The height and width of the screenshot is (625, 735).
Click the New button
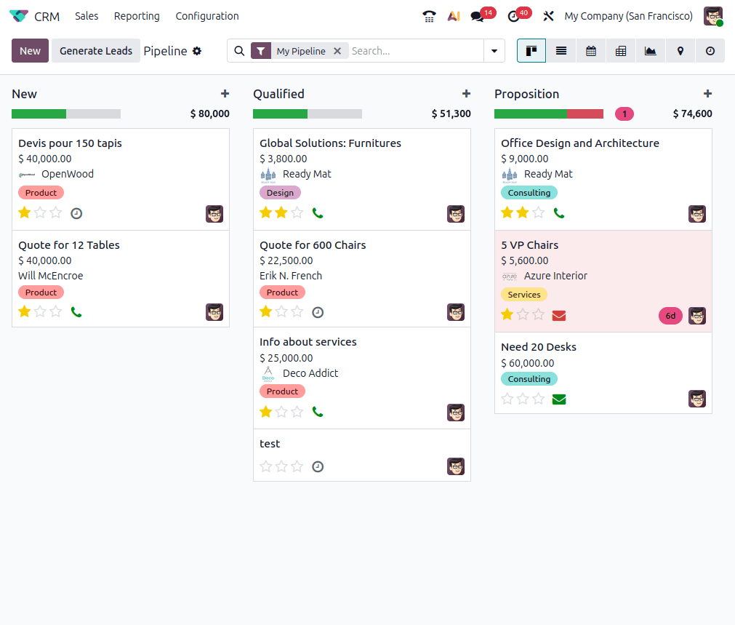[30, 51]
